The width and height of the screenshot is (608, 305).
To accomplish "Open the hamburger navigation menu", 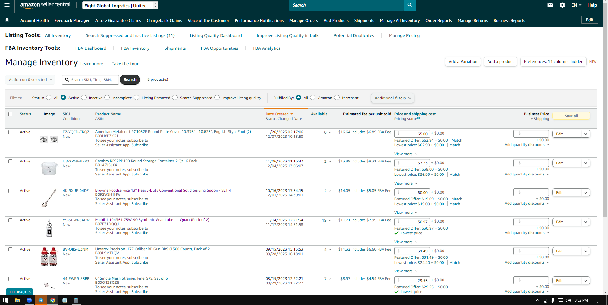I will pyautogui.click(x=7, y=5).
